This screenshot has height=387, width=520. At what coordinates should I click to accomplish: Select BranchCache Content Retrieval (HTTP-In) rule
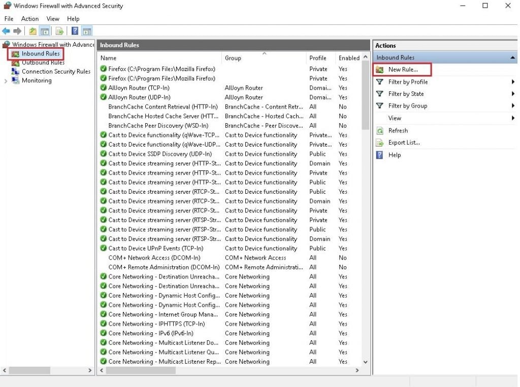tap(163, 107)
